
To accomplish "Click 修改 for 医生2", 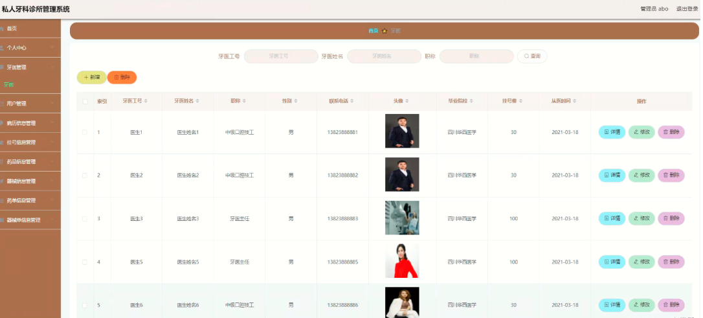I will pos(642,176).
